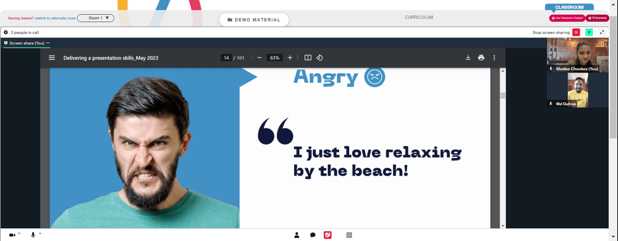Zoom in the PDF with plus
Image resolution: width=618 pixels, height=241 pixels.
(x=290, y=57)
